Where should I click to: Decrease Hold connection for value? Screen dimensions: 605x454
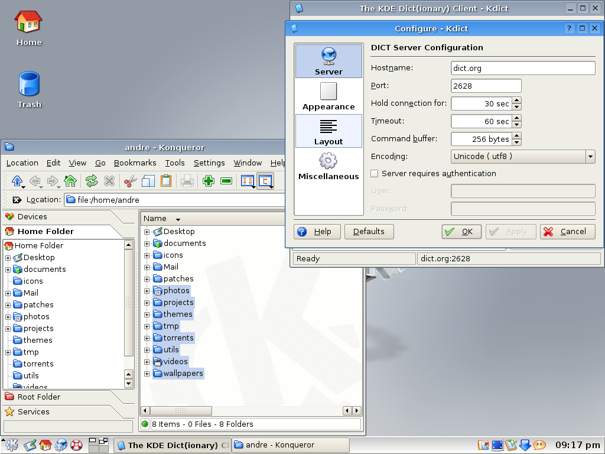coord(516,107)
